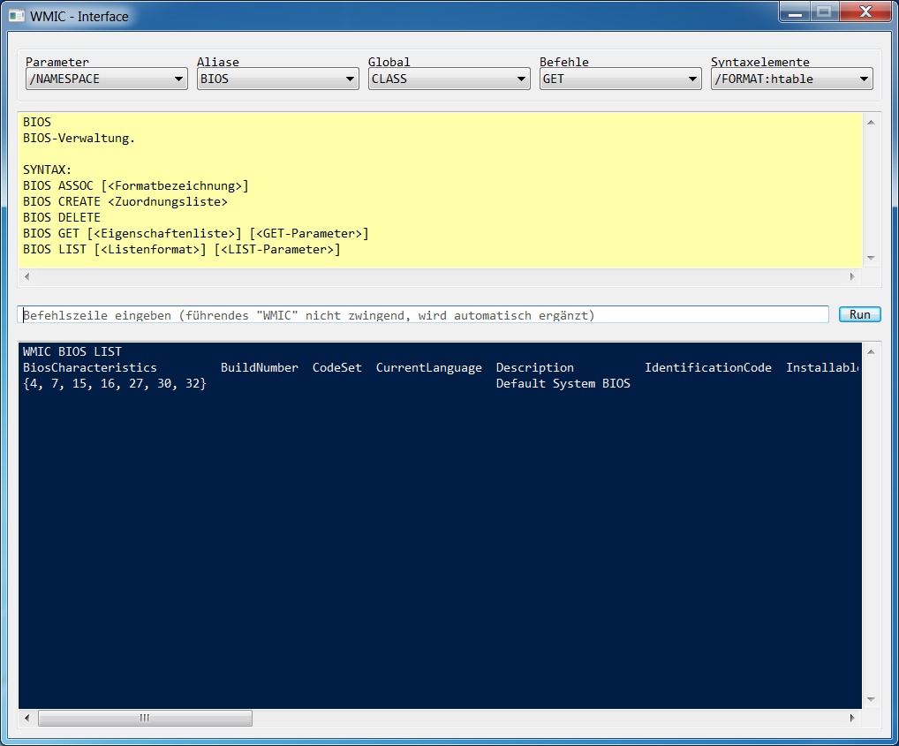Click the left arrow below the yellow help pane
Image resolution: width=899 pixels, height=746 pixels.
tap(26, 277)
